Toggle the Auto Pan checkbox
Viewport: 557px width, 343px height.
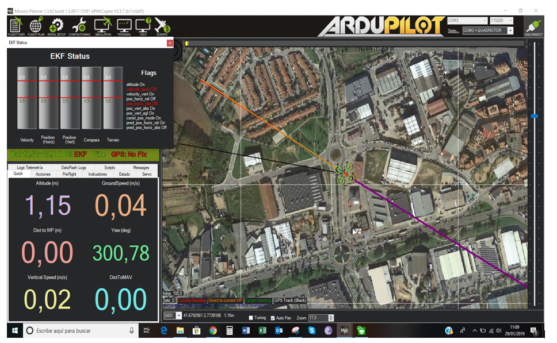point(273,318)
